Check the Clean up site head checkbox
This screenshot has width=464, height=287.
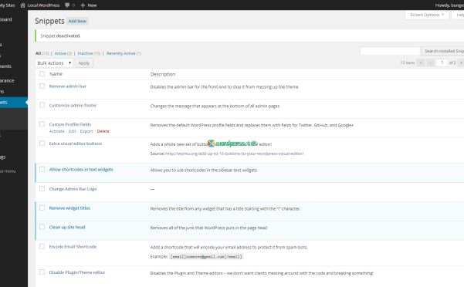pyautogui.click(x=42, y=227)
